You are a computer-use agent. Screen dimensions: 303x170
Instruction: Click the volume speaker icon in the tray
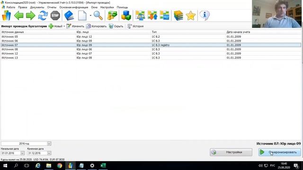click(x=260, y=166)
